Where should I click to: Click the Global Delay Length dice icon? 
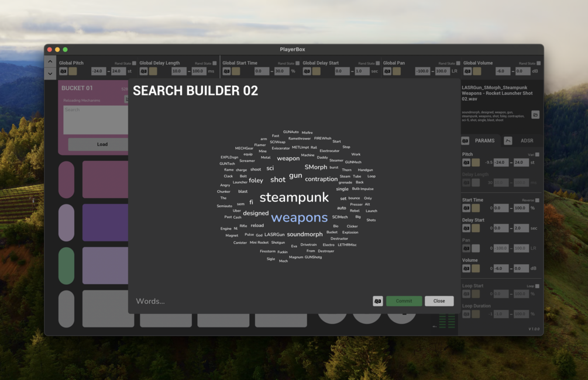[143, 71]
